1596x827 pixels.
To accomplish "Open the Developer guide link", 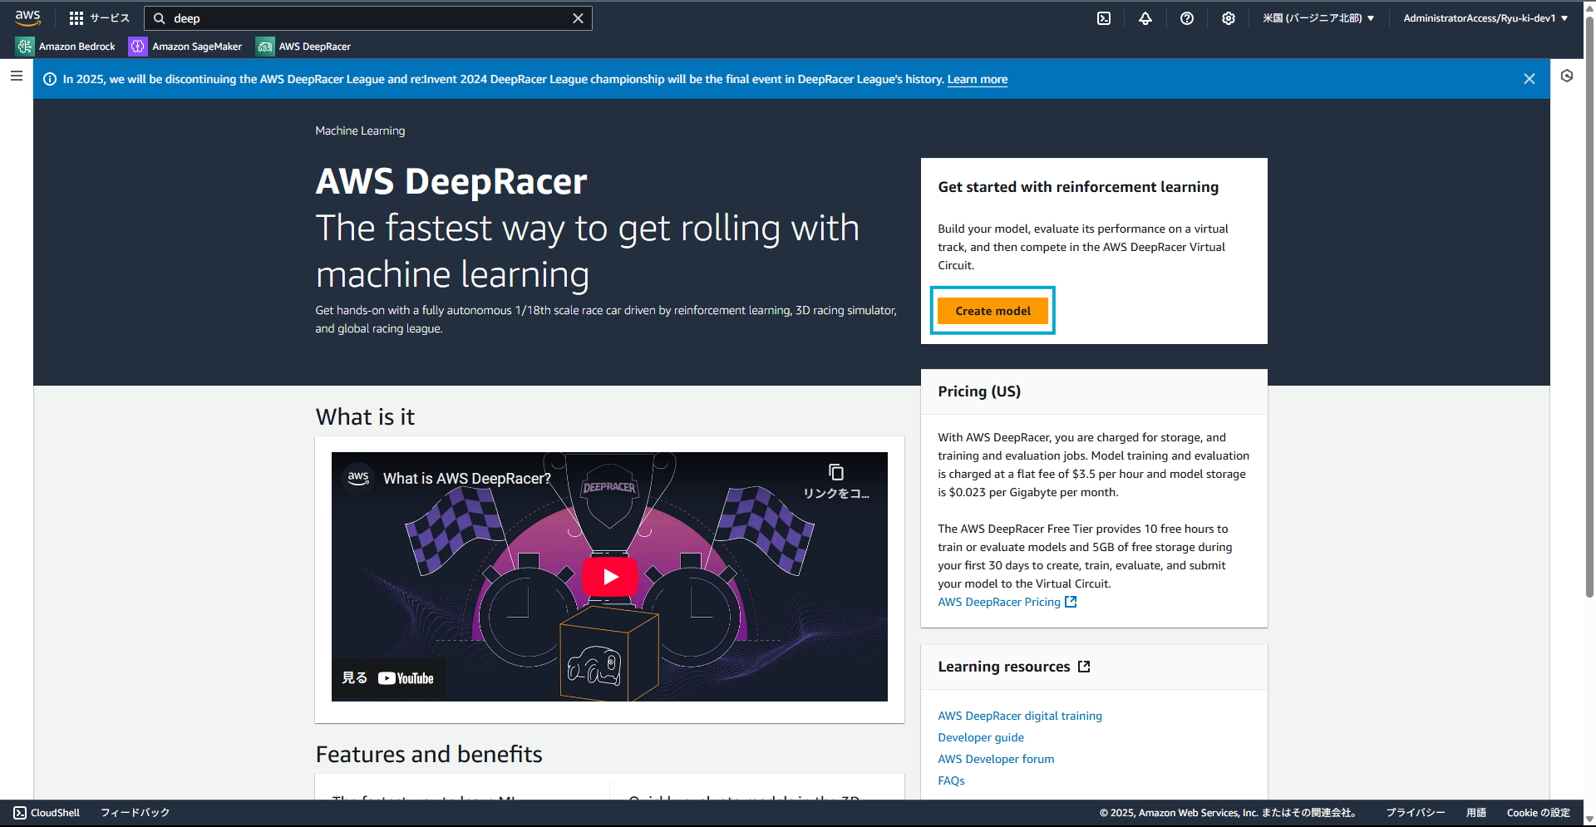I will [x=981, y=737].
